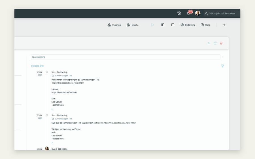Select Importera in the toolbar

tap(114, 25)
